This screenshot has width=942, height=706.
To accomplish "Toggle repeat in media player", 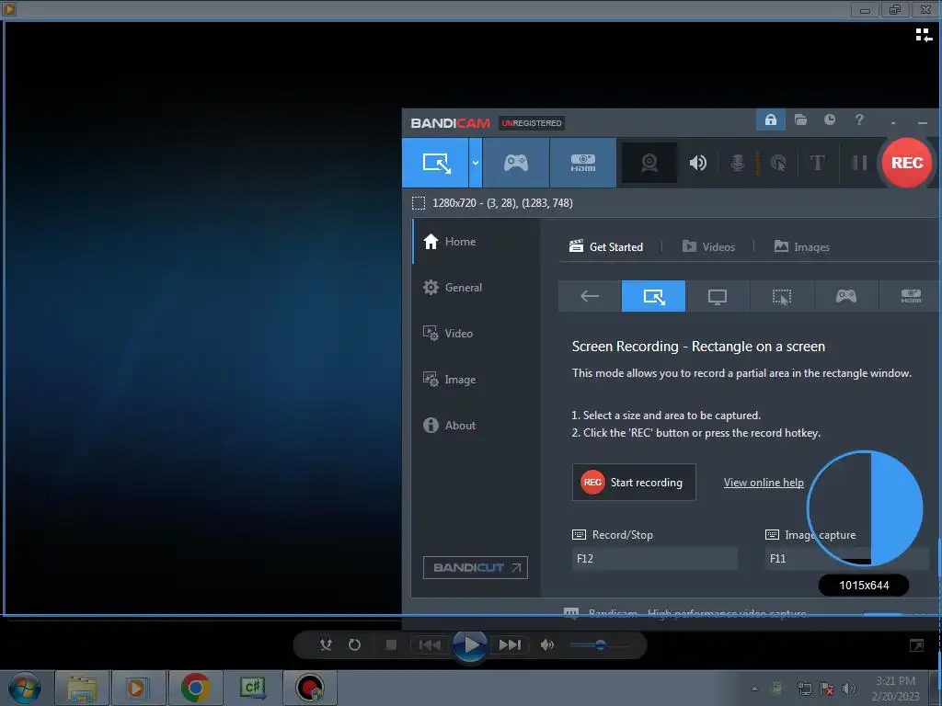I will pyautogui.click(x=354, y=644).
